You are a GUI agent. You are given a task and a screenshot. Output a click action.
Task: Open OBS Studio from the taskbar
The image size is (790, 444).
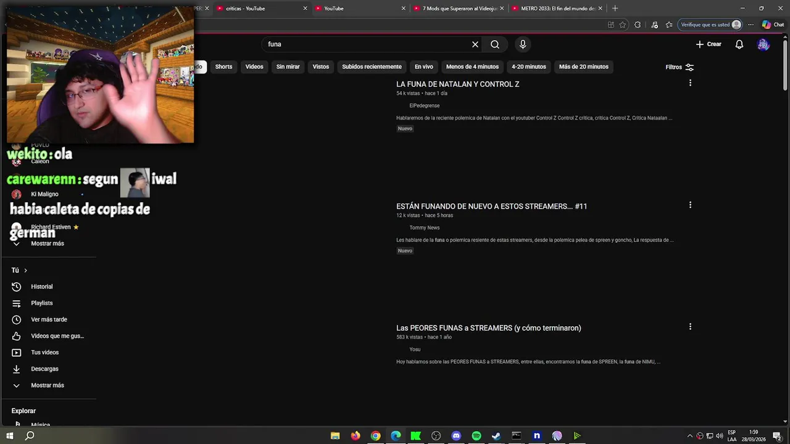436,436
